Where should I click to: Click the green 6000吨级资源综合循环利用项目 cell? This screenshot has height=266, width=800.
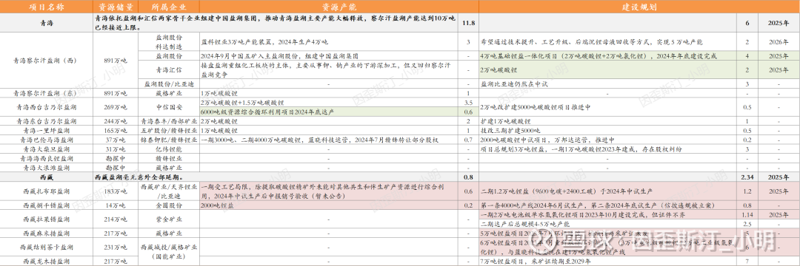[330, 112]
